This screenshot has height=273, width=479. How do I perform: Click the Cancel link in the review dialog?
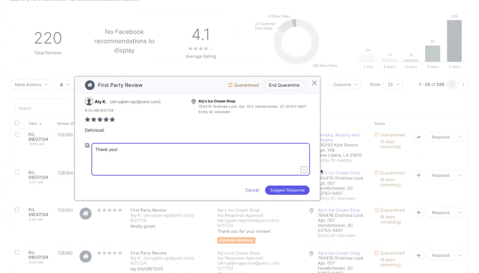point(252,190)
